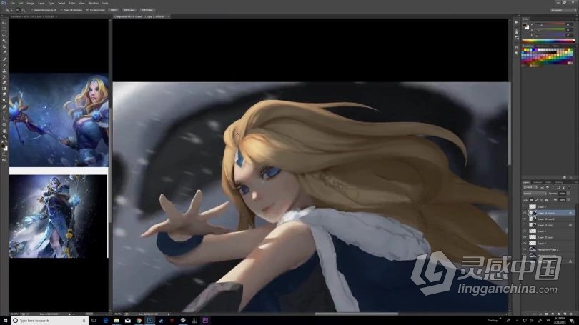
Task: Click the Windows search box
Action: pos(49,321)
